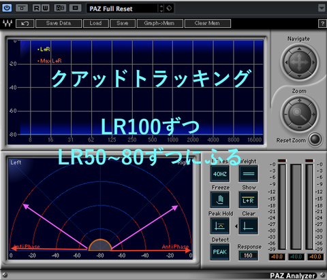
Task: Open help with the question mark button
Action: coord(322,24)
